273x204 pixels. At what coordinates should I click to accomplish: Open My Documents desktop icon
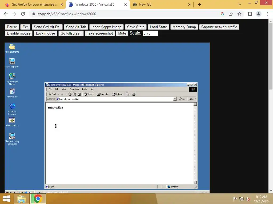click(x=12, y=48)
